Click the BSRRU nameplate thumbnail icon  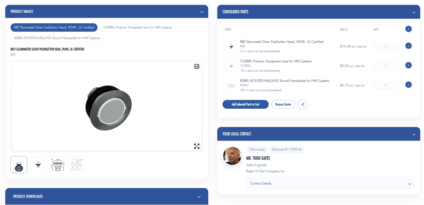click(x=231, y=86)
